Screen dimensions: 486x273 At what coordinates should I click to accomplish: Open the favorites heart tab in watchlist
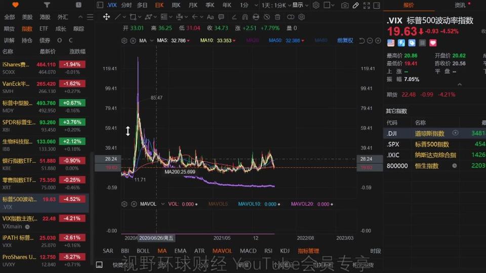pyautogui.click(x=15, y=5)
